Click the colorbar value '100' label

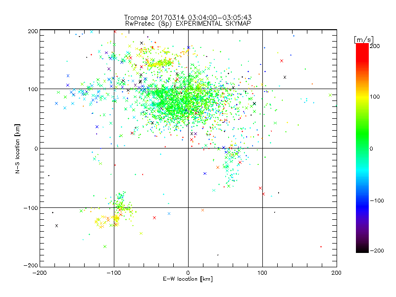(x=375, y=97)
